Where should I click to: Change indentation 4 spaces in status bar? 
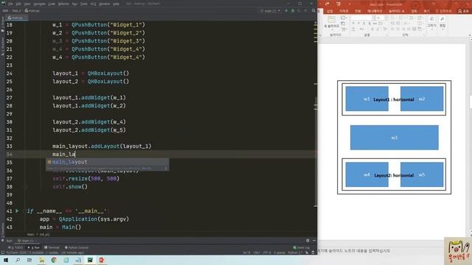[280, 252]
